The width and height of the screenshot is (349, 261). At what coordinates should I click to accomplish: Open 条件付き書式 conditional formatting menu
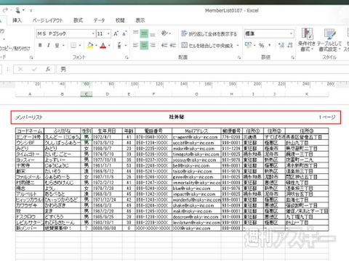tap(307, 40)
